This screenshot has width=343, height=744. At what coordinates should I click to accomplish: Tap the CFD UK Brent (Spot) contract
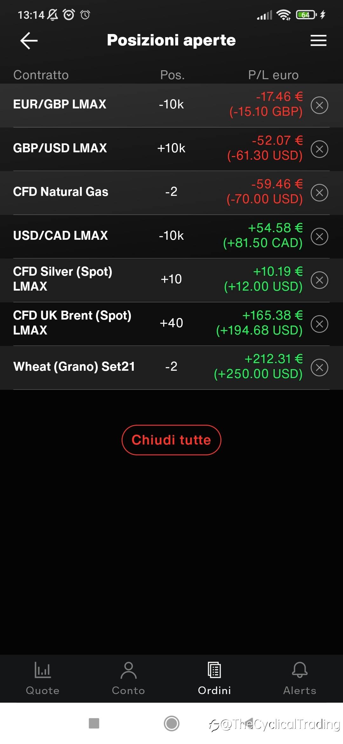[72, 323]
